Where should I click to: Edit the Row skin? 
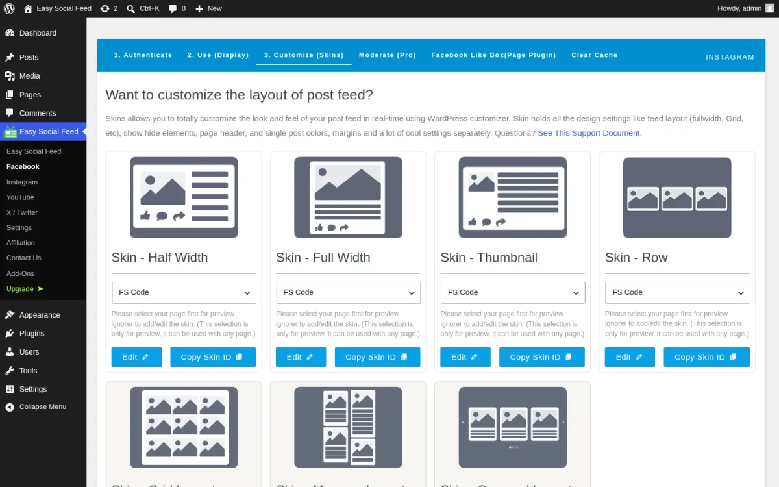(630, 357)
